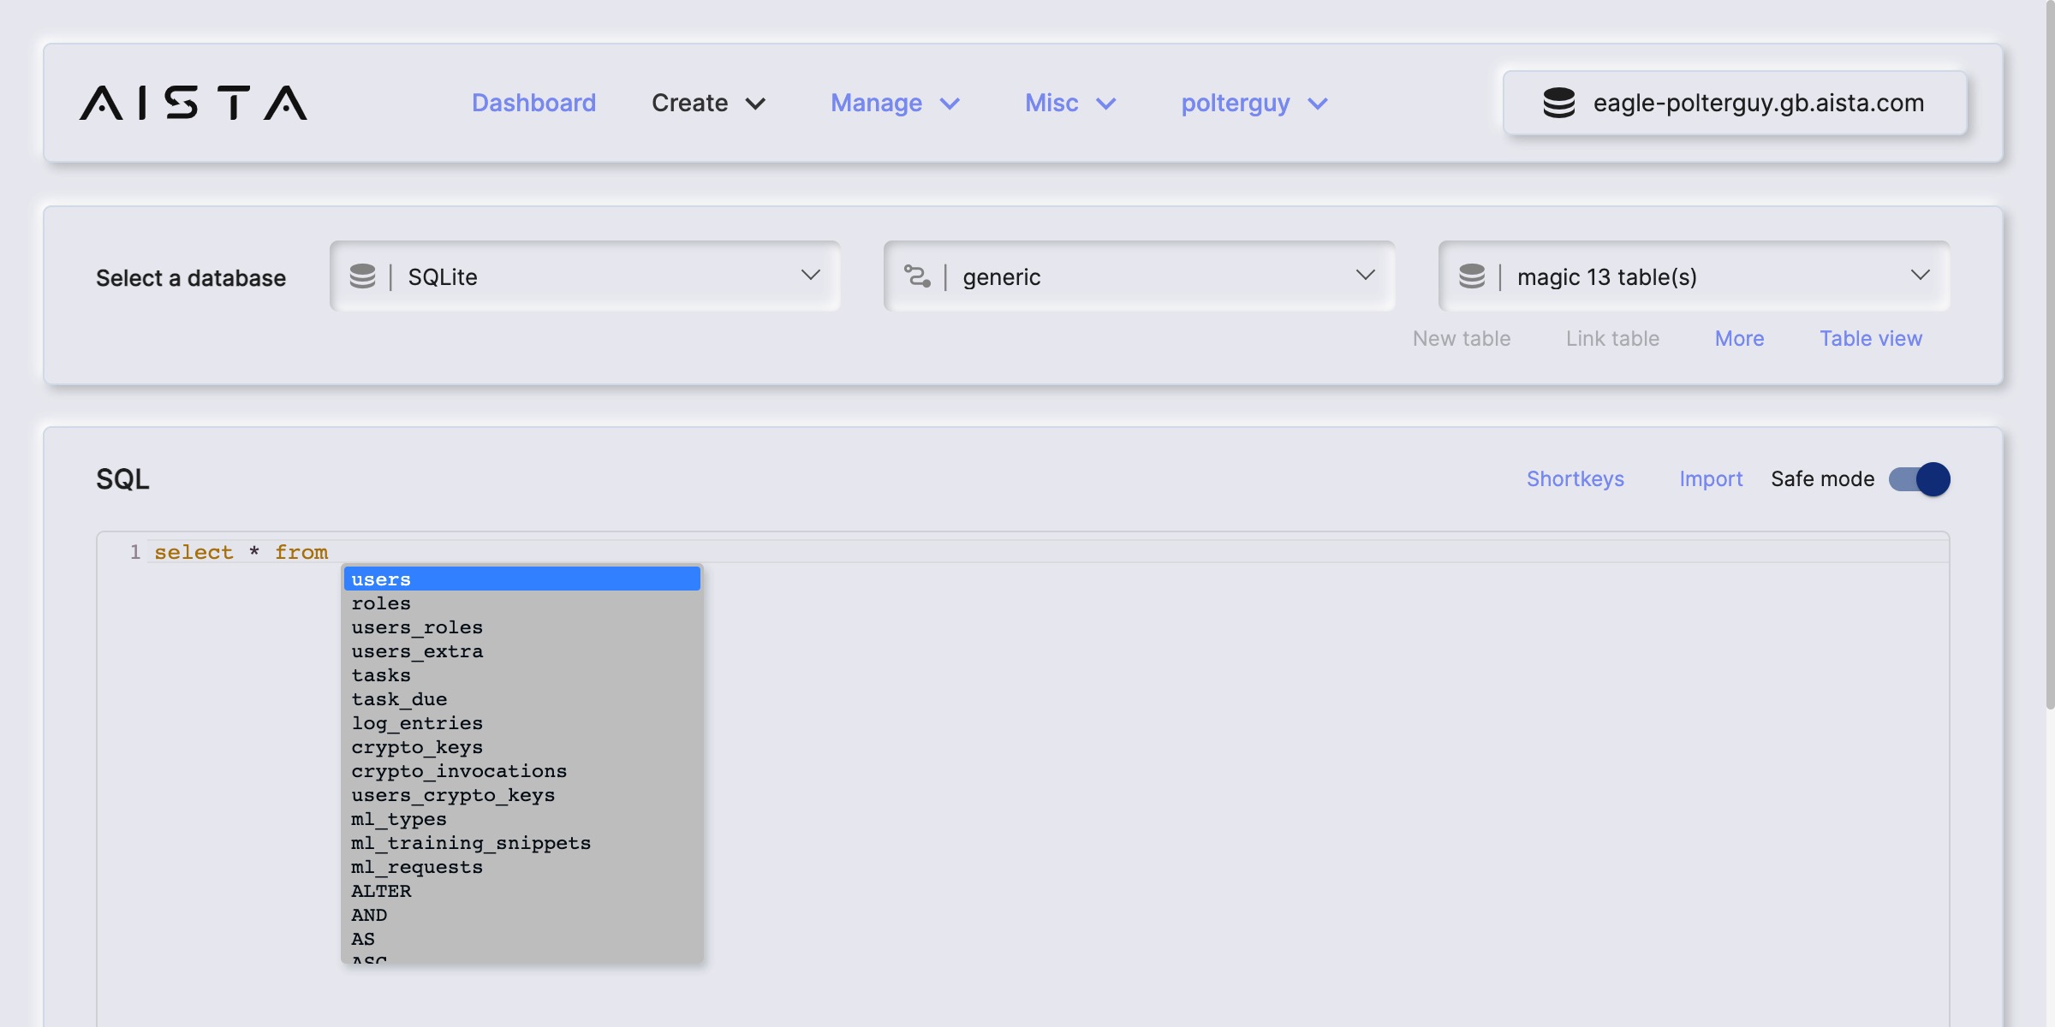Go to the Dashboard menu item
Image resolution: width=2055 pixels, height=1027 pixels.
click(533, 103)
